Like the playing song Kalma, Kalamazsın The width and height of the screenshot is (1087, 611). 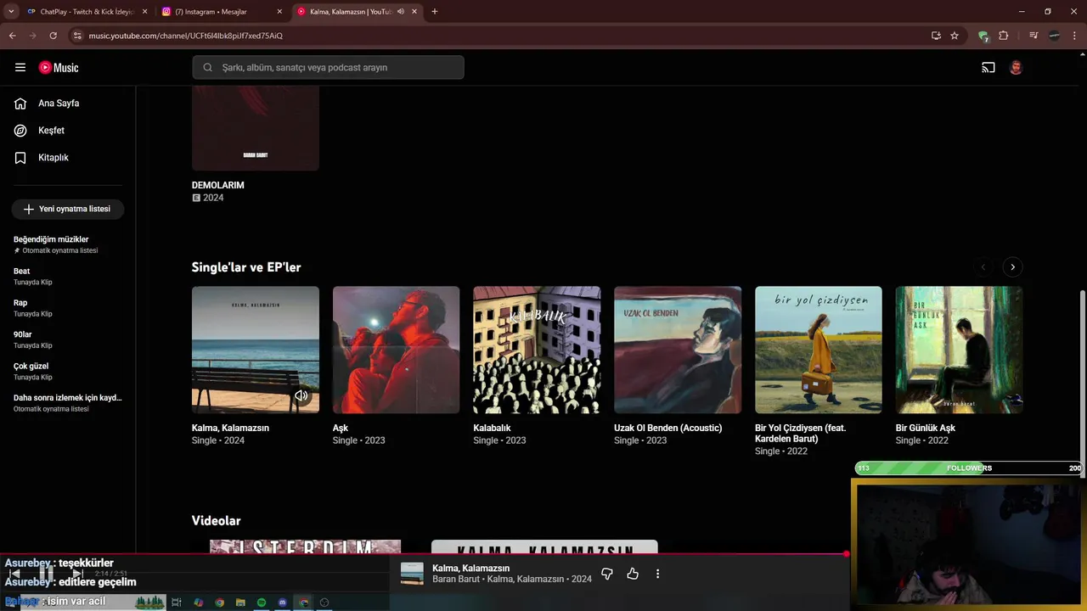point(633,575)
